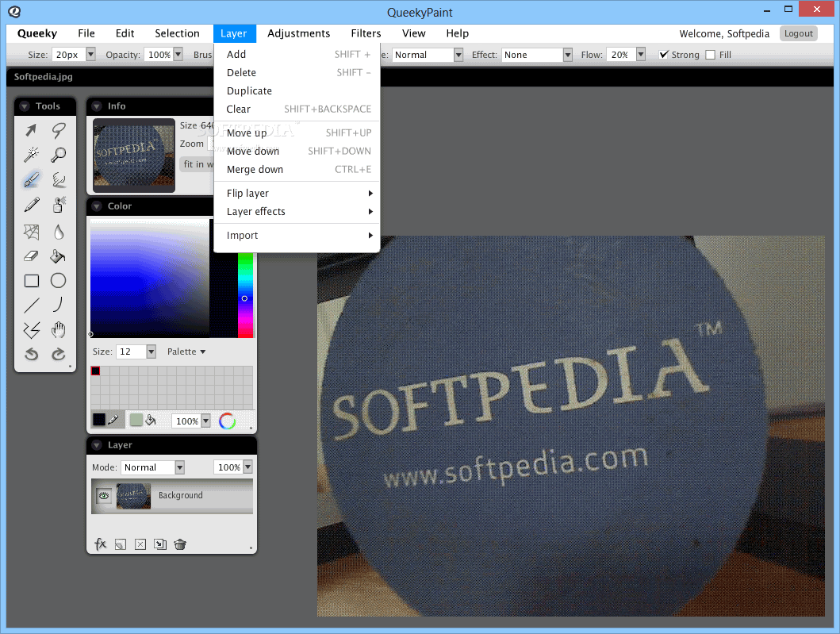Open the Layer panel Mode dropdown
840x634 pixels.
click(180, 467)
